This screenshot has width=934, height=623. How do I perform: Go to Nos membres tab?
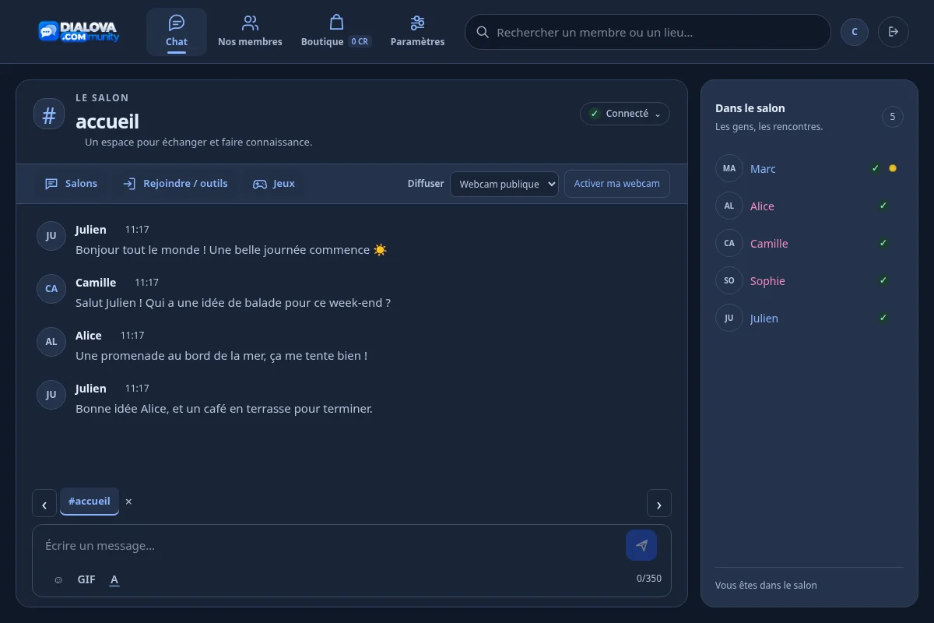point(250,32)
